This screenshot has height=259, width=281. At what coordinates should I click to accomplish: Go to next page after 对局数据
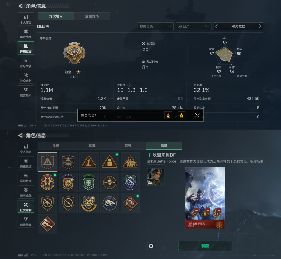click(260, 26)
